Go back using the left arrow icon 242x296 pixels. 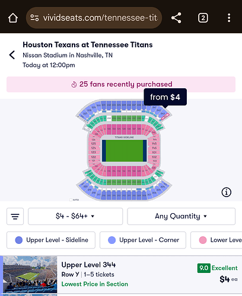[12, 55]
